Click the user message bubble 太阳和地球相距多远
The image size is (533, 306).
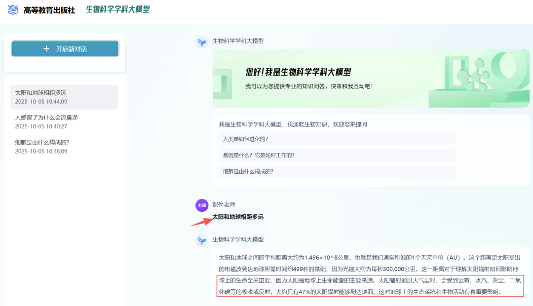237,217
